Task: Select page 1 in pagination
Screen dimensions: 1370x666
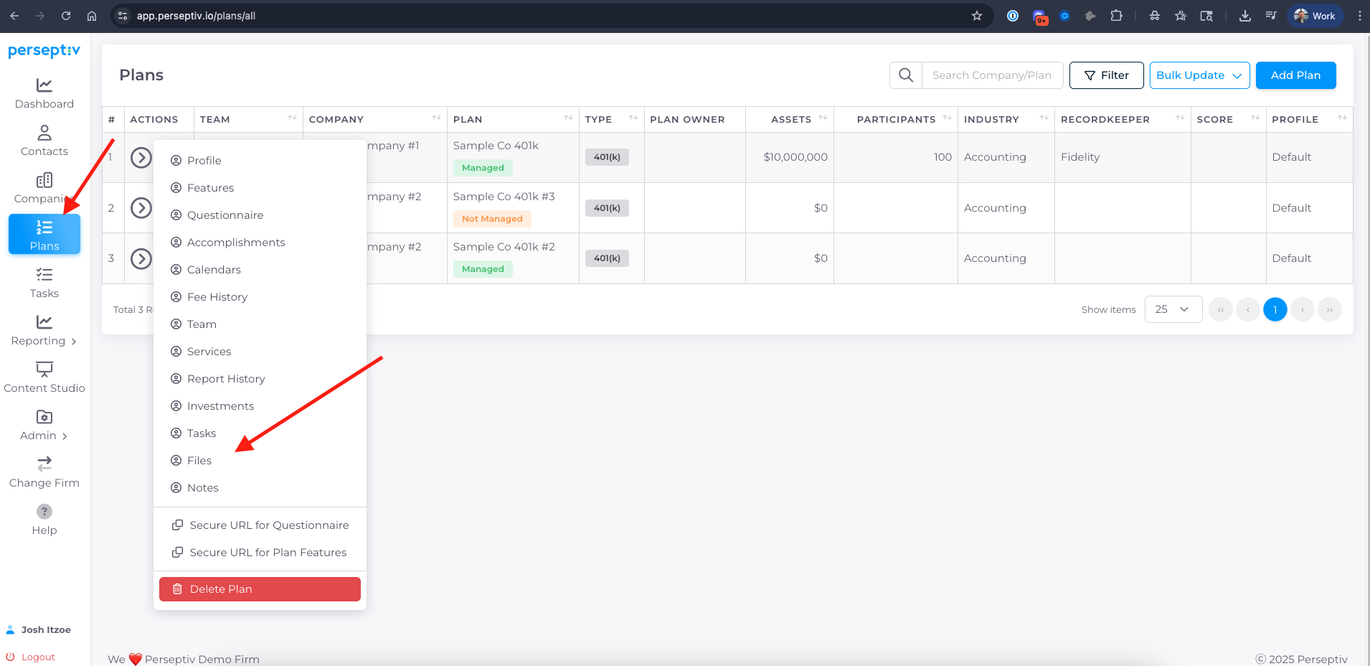Action: 1275,309
